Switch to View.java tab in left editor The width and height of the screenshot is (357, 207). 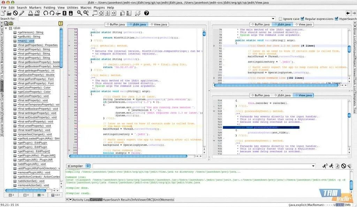coord(159,24)
